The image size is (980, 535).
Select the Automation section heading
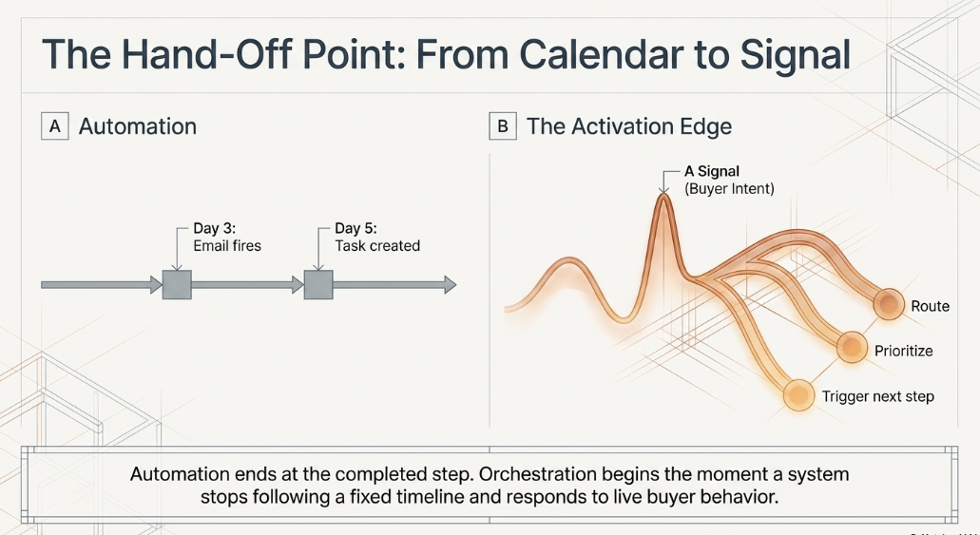[138, 126]
